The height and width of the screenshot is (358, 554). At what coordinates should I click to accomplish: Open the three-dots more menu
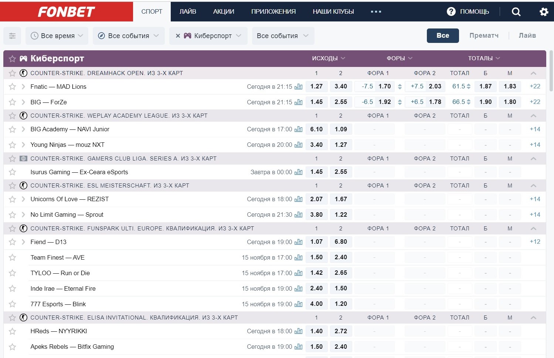[376, 11]
